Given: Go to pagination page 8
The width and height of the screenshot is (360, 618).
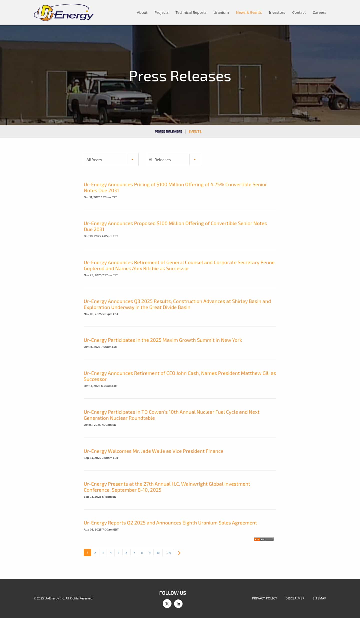Looking at the screenshot, I should pos(142,553).
